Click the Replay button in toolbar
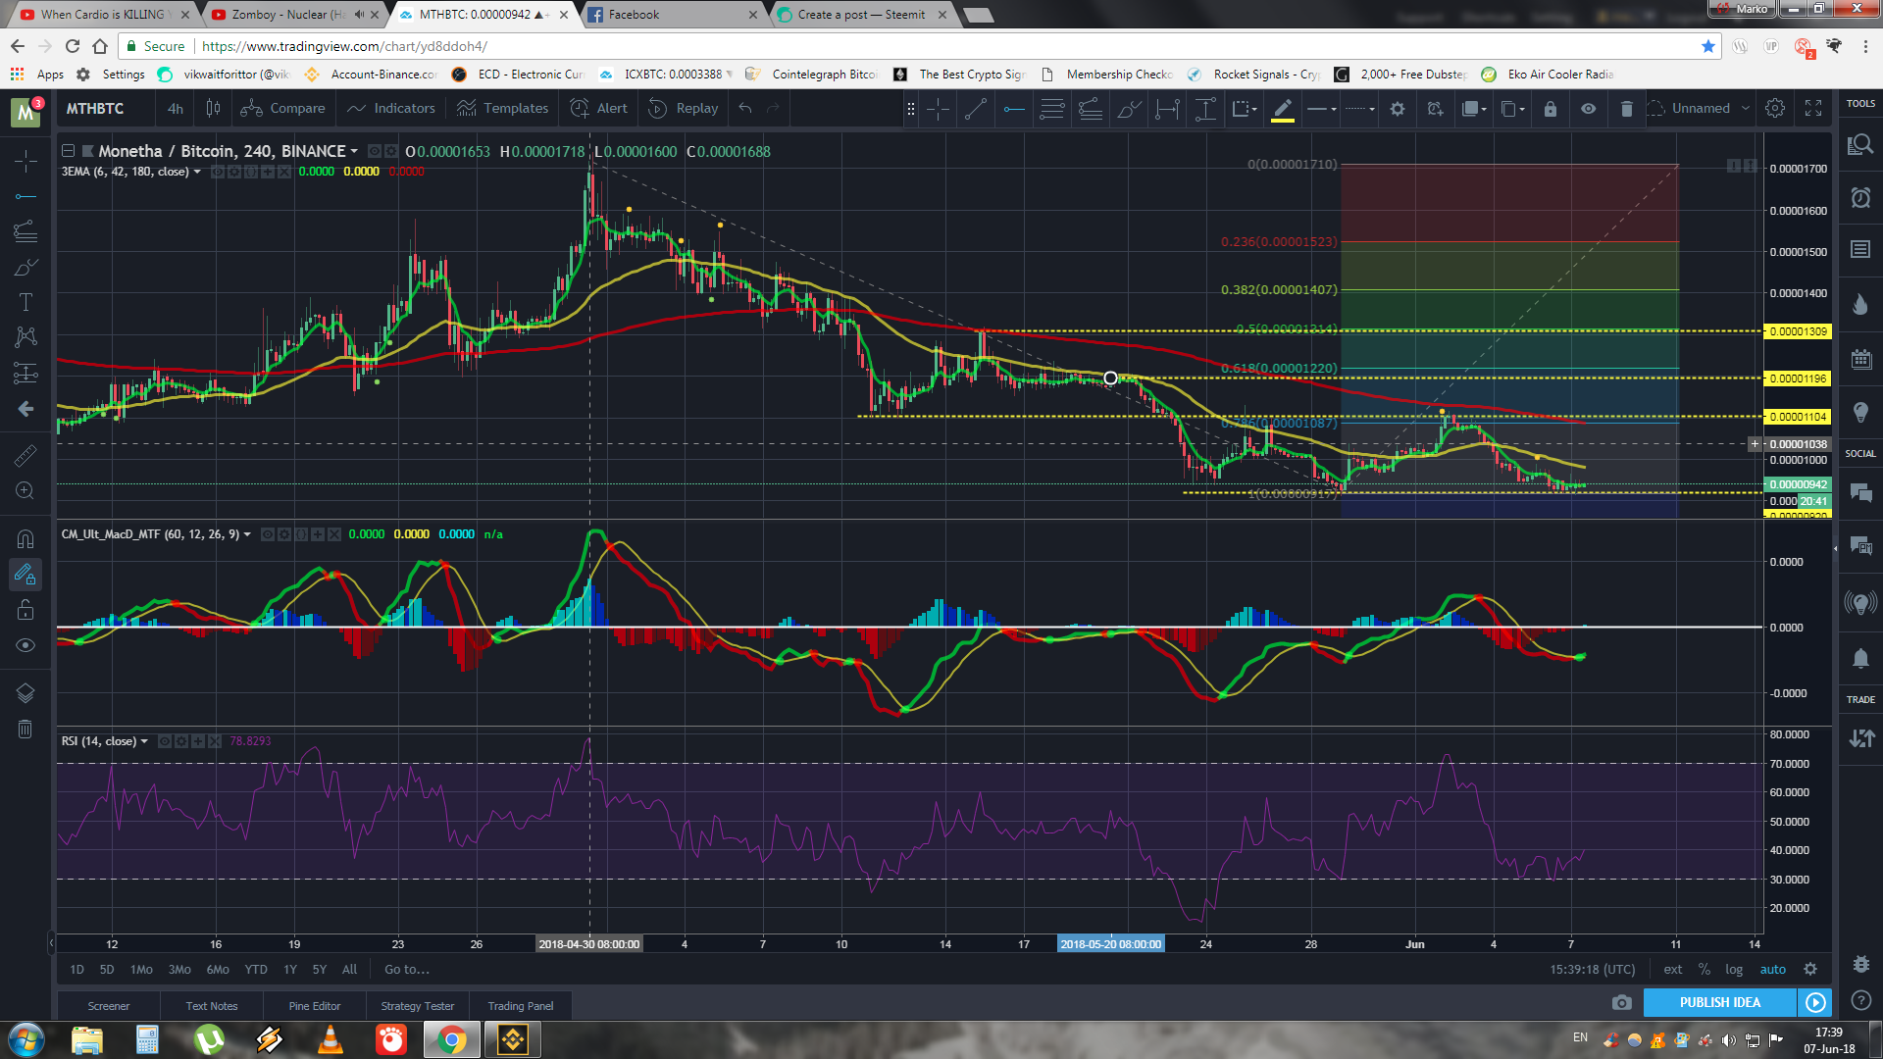Screen dimensions: 1883x1059 click(684, 108)
